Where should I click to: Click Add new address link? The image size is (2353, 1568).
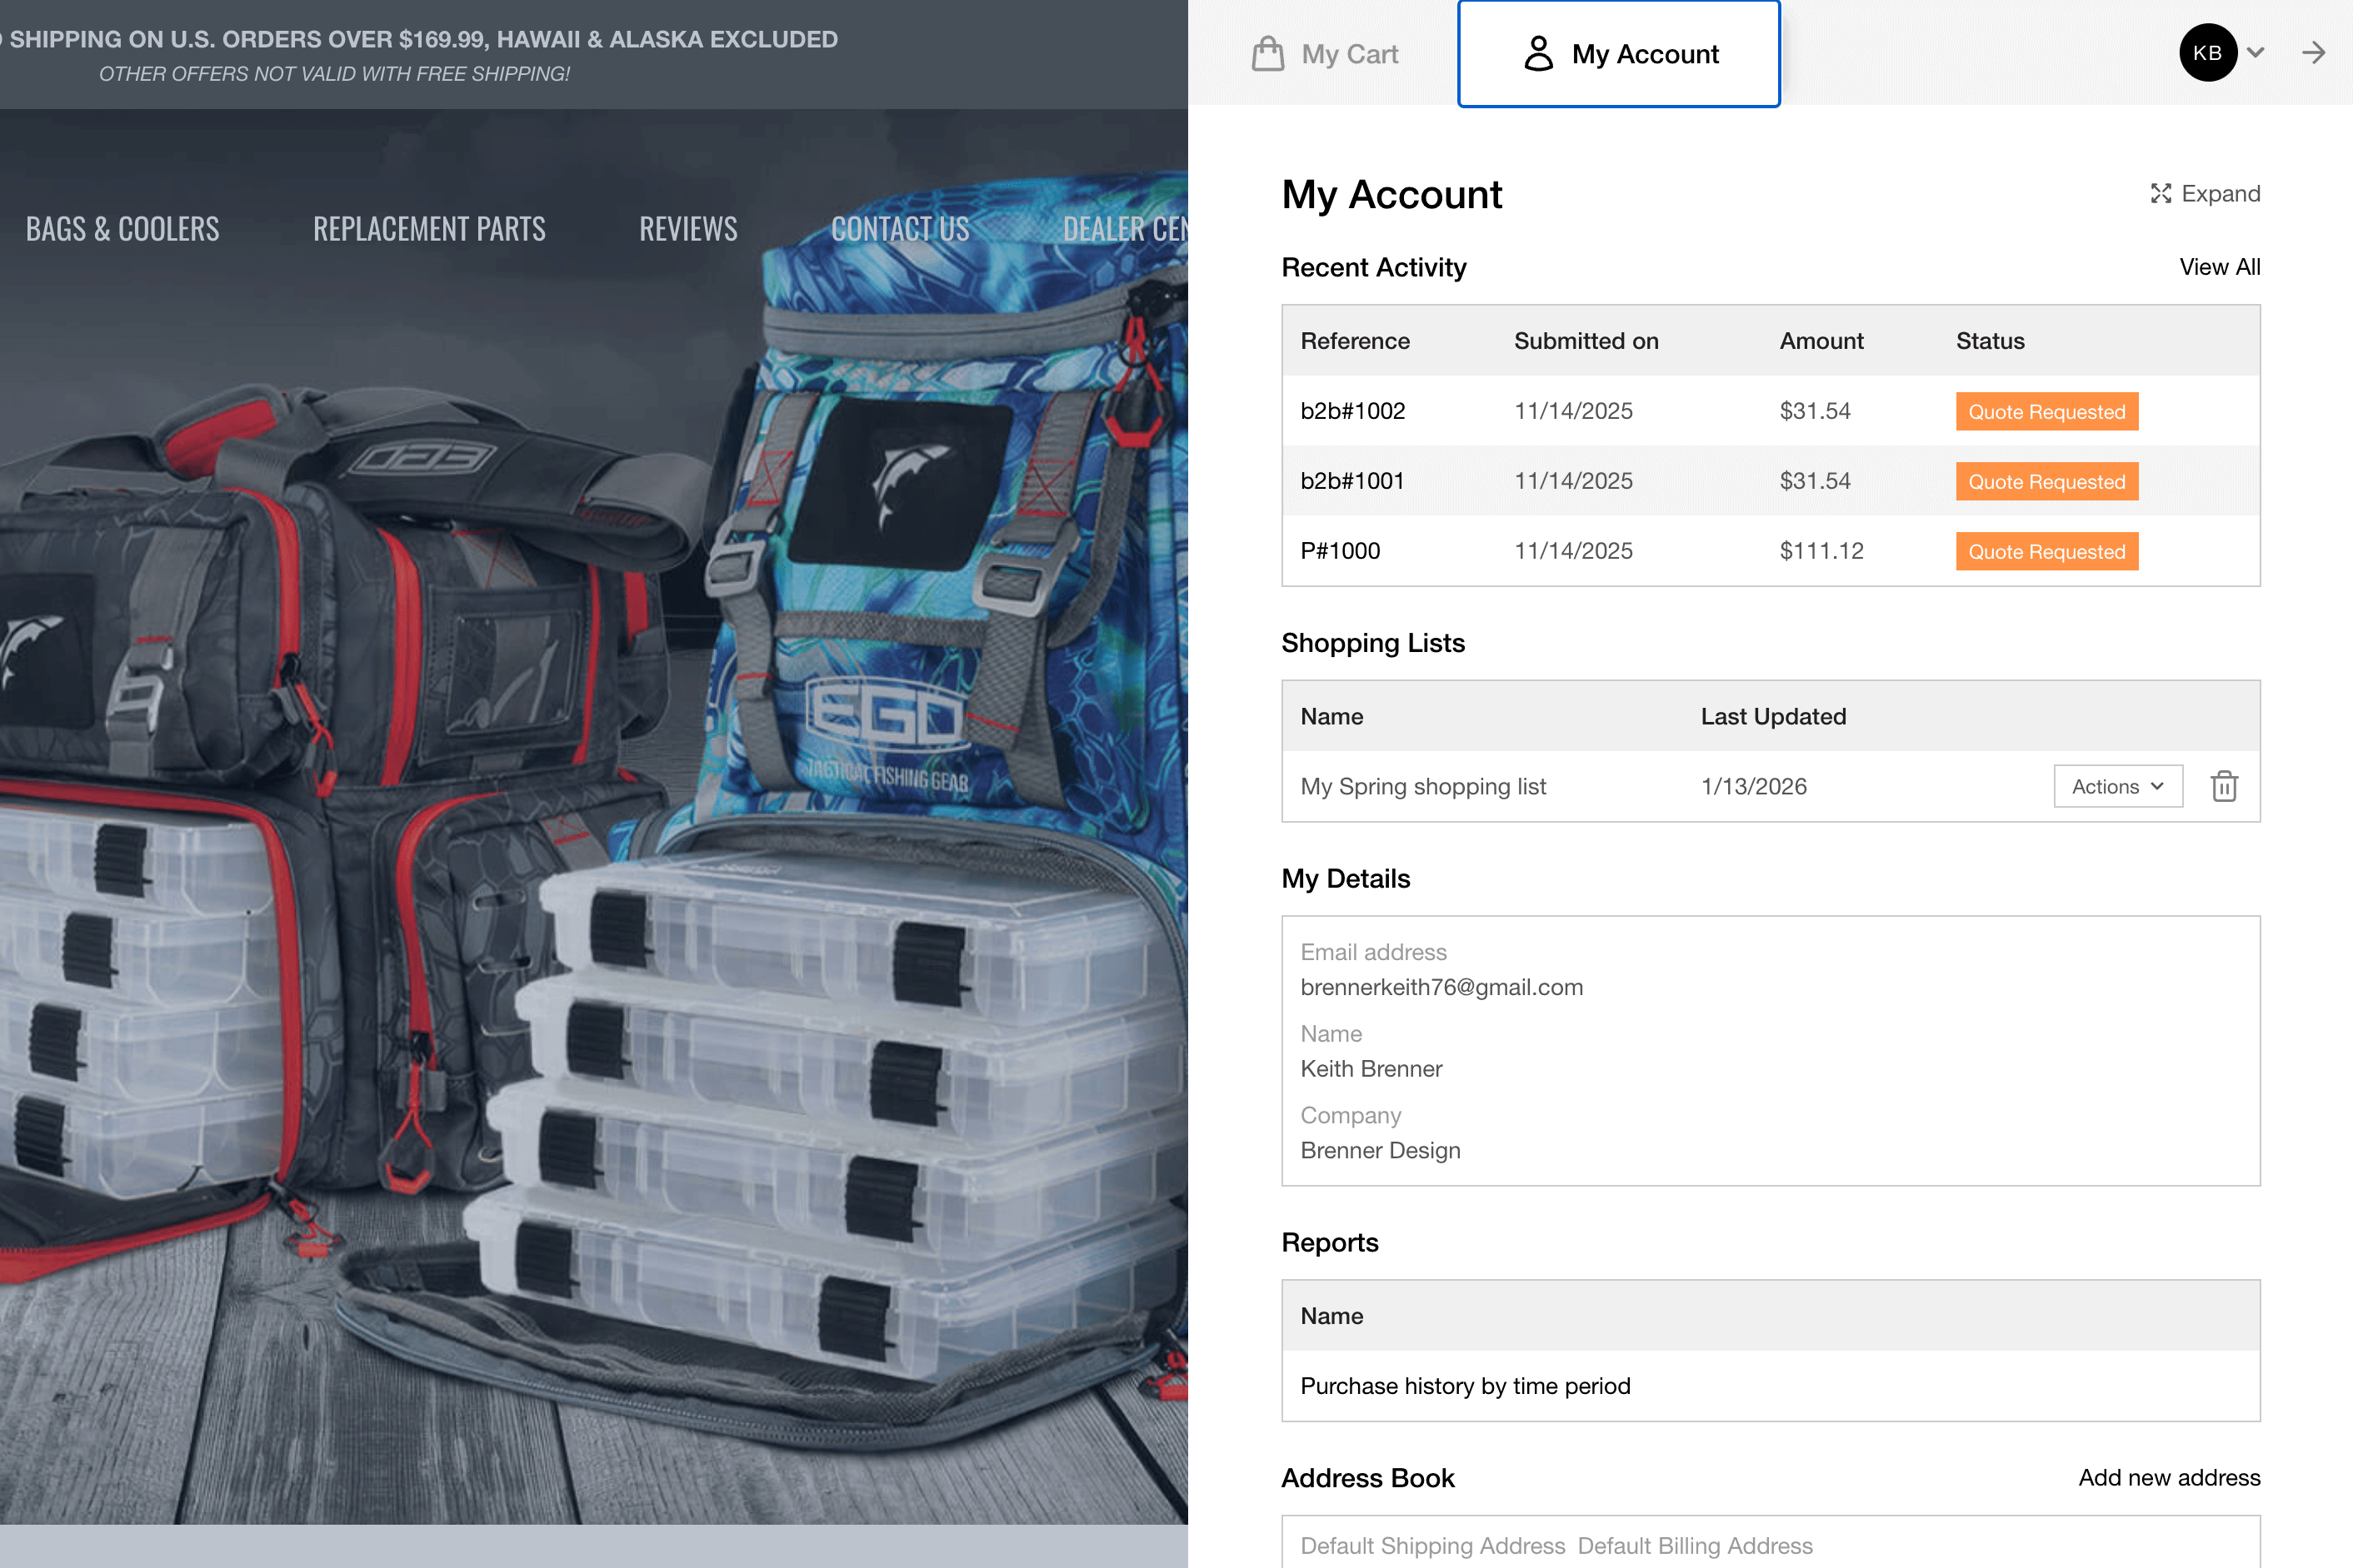pyautogui.click(x=2168, y=1477)
